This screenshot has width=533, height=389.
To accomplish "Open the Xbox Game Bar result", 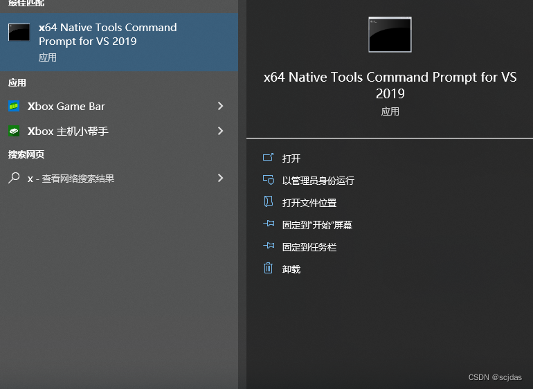I will tap(119, 106).
